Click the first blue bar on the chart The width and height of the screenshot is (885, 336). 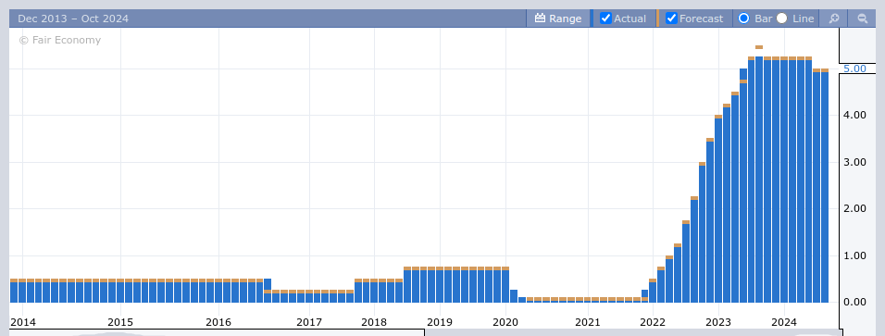[x=14, y=292]
